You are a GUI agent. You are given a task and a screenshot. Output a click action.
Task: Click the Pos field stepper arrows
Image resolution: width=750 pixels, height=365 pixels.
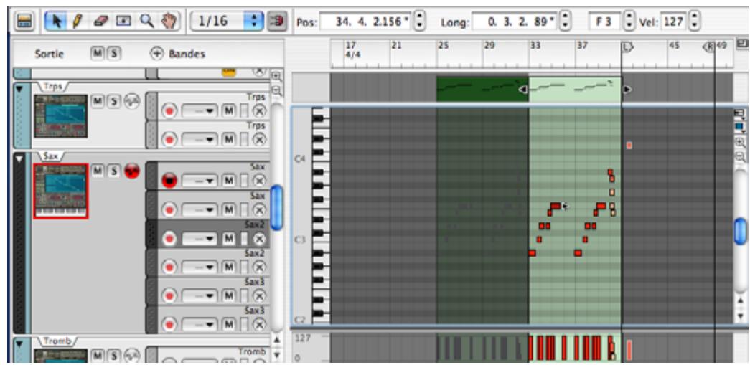pos(419,22)
